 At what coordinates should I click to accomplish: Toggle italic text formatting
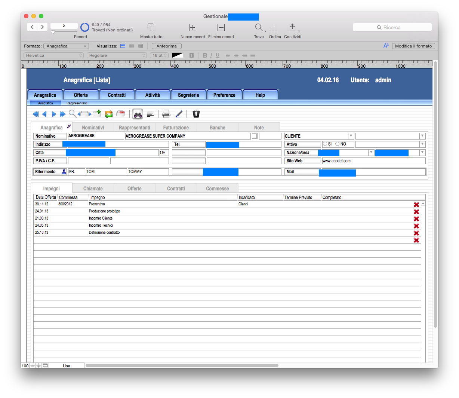pyautogui.click(x=211, y=55)
